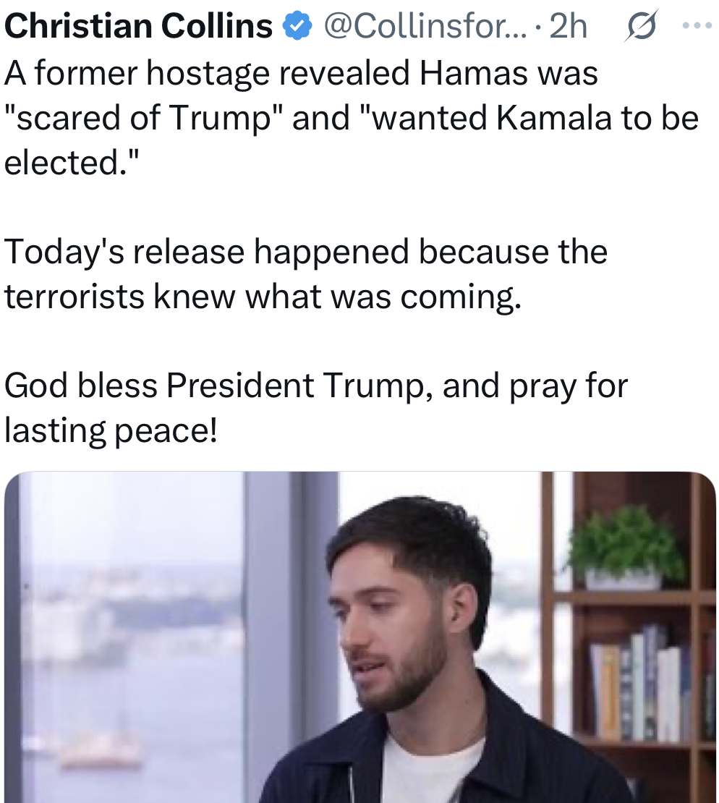Click the Grok explain-post icon

click(640, 25)
